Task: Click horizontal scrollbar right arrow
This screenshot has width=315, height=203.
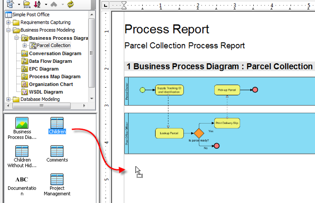Action: tap(84, 106)
